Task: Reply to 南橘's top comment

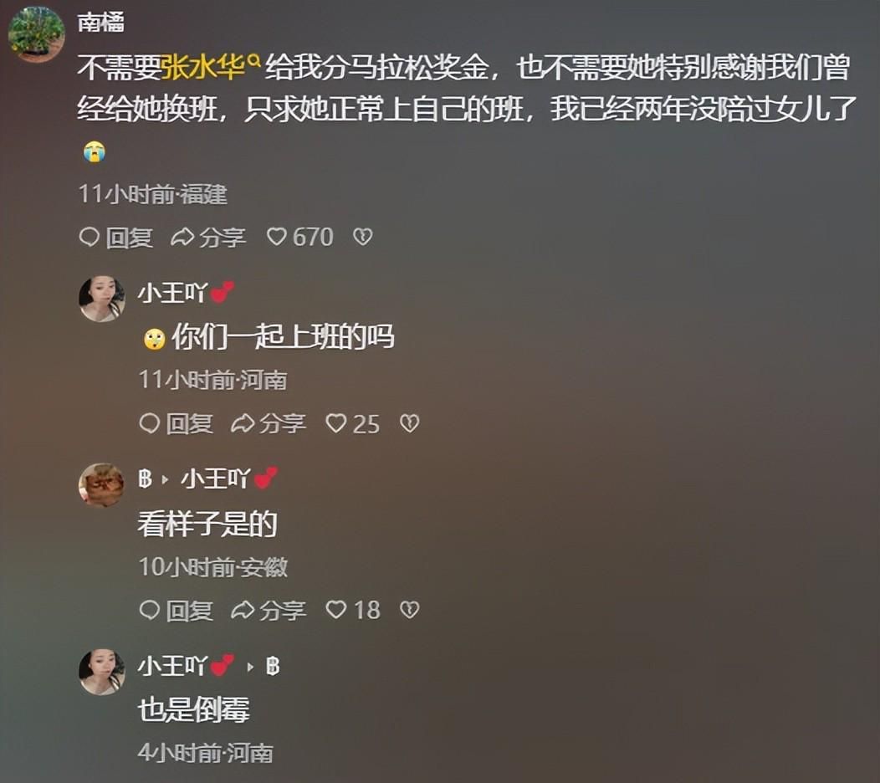Action: click(x=115, y=238)
